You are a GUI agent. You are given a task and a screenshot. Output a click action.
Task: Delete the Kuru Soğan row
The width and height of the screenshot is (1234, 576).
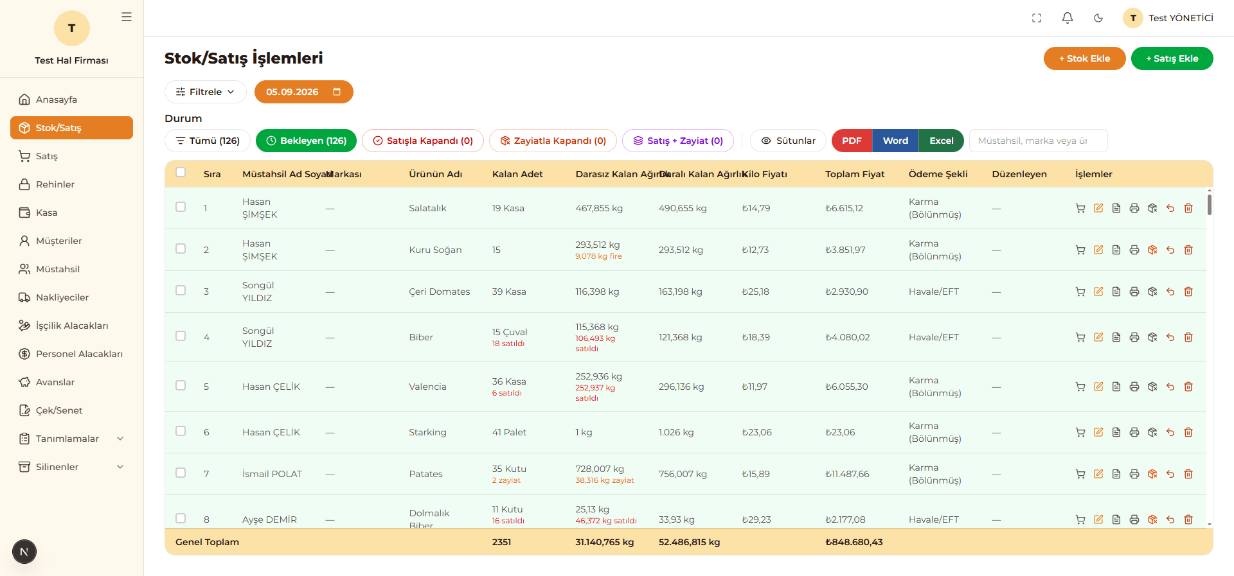pos(1188,250)
